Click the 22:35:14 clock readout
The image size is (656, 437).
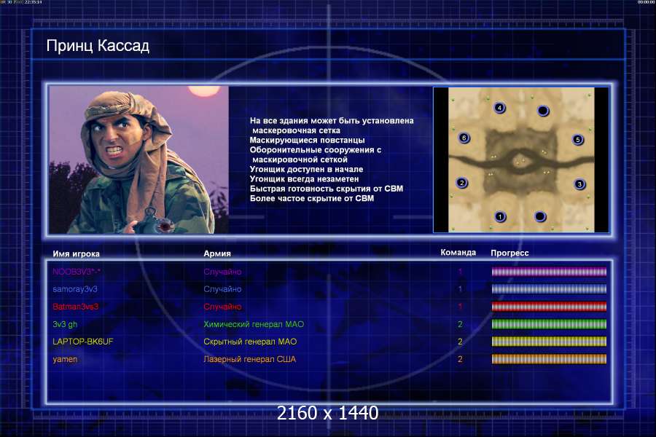(33, 2)
